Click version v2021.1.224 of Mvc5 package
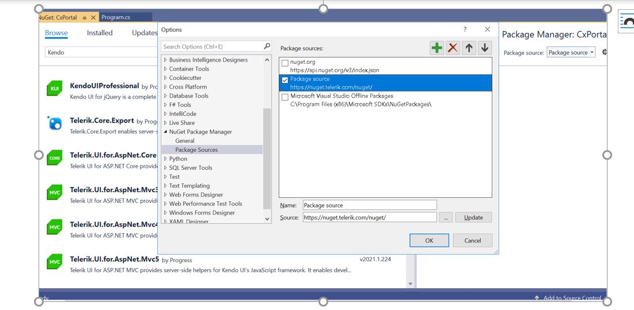The image size is (634, 310). coord(375,259)
